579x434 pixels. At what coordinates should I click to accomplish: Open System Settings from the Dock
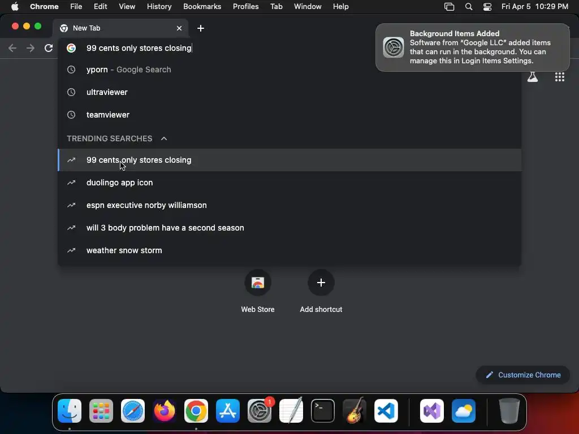260,411
